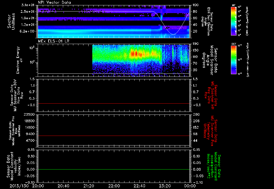Click the '190' scanner angle tick value
Image resolution: width=274 pixels, height=189 pixels.
pyautogui.click(x=196, y=44)
